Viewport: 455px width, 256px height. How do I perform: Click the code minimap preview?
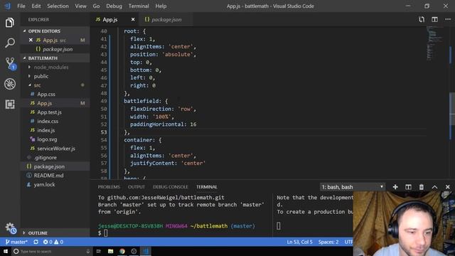435,43
